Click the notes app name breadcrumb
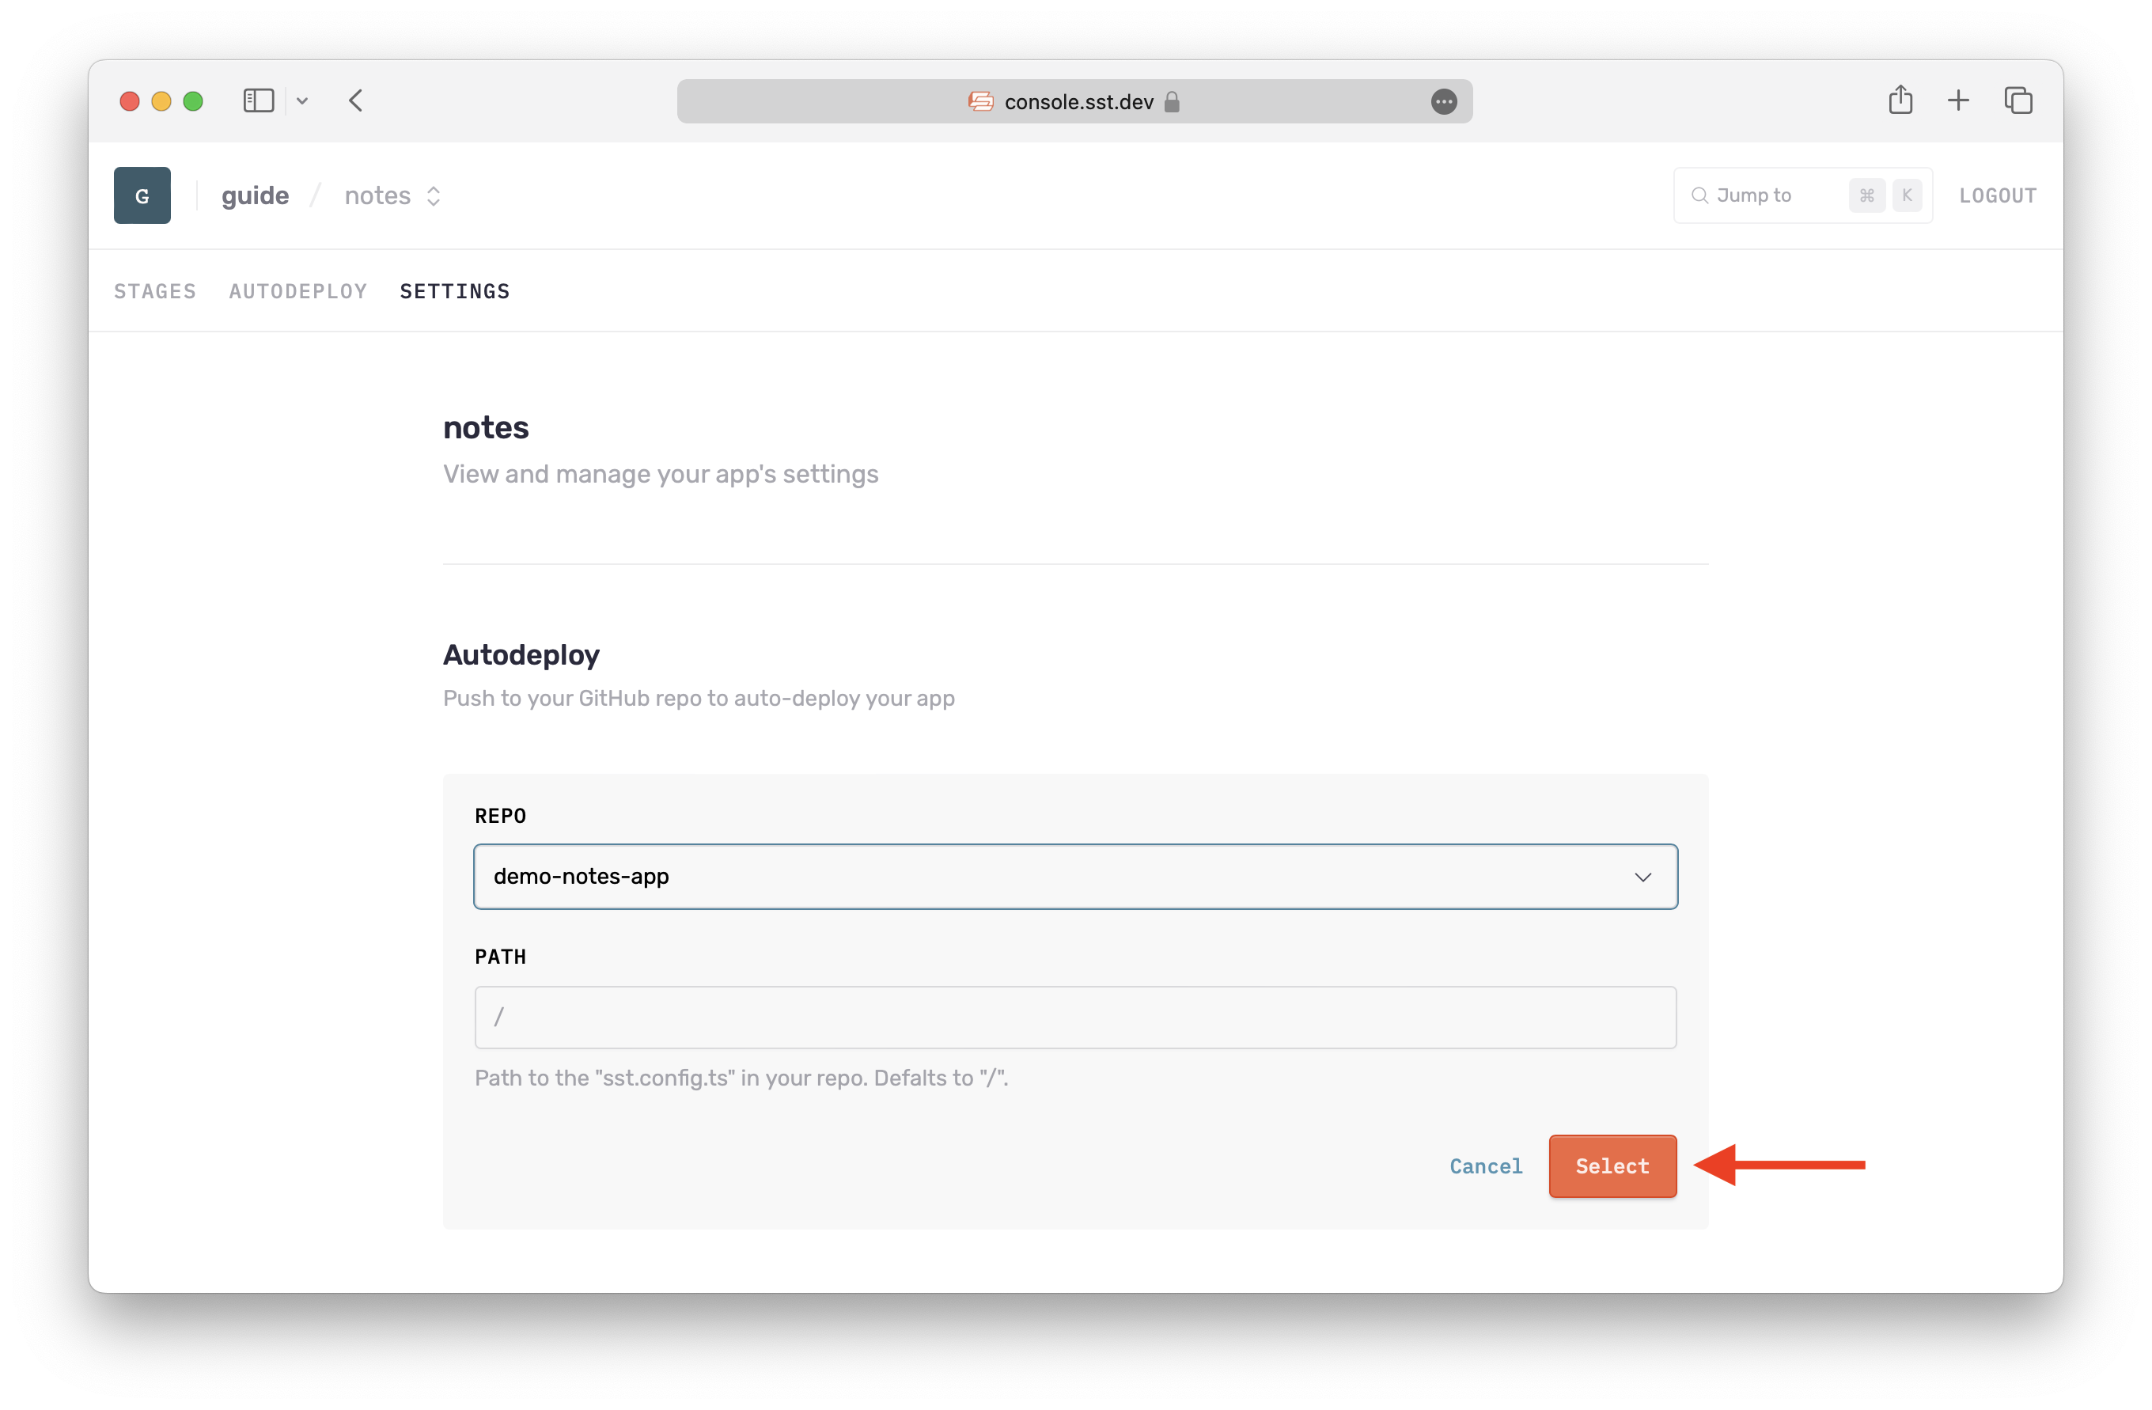Screen dimensions: 2152x1410 [x=377, y=195]
